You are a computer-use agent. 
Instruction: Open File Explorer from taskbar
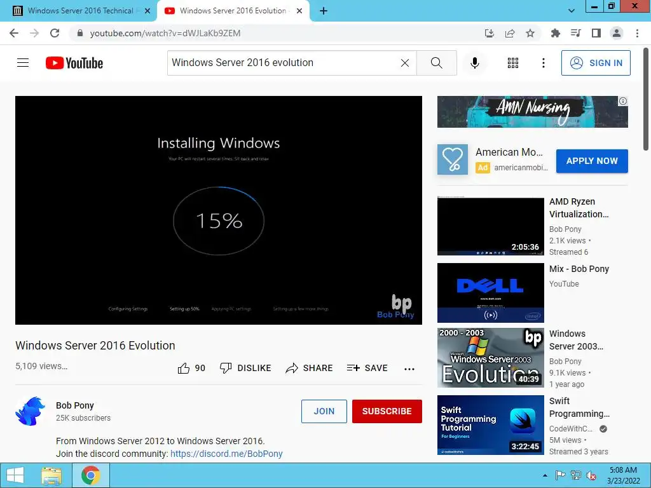[x=51, y=475]
